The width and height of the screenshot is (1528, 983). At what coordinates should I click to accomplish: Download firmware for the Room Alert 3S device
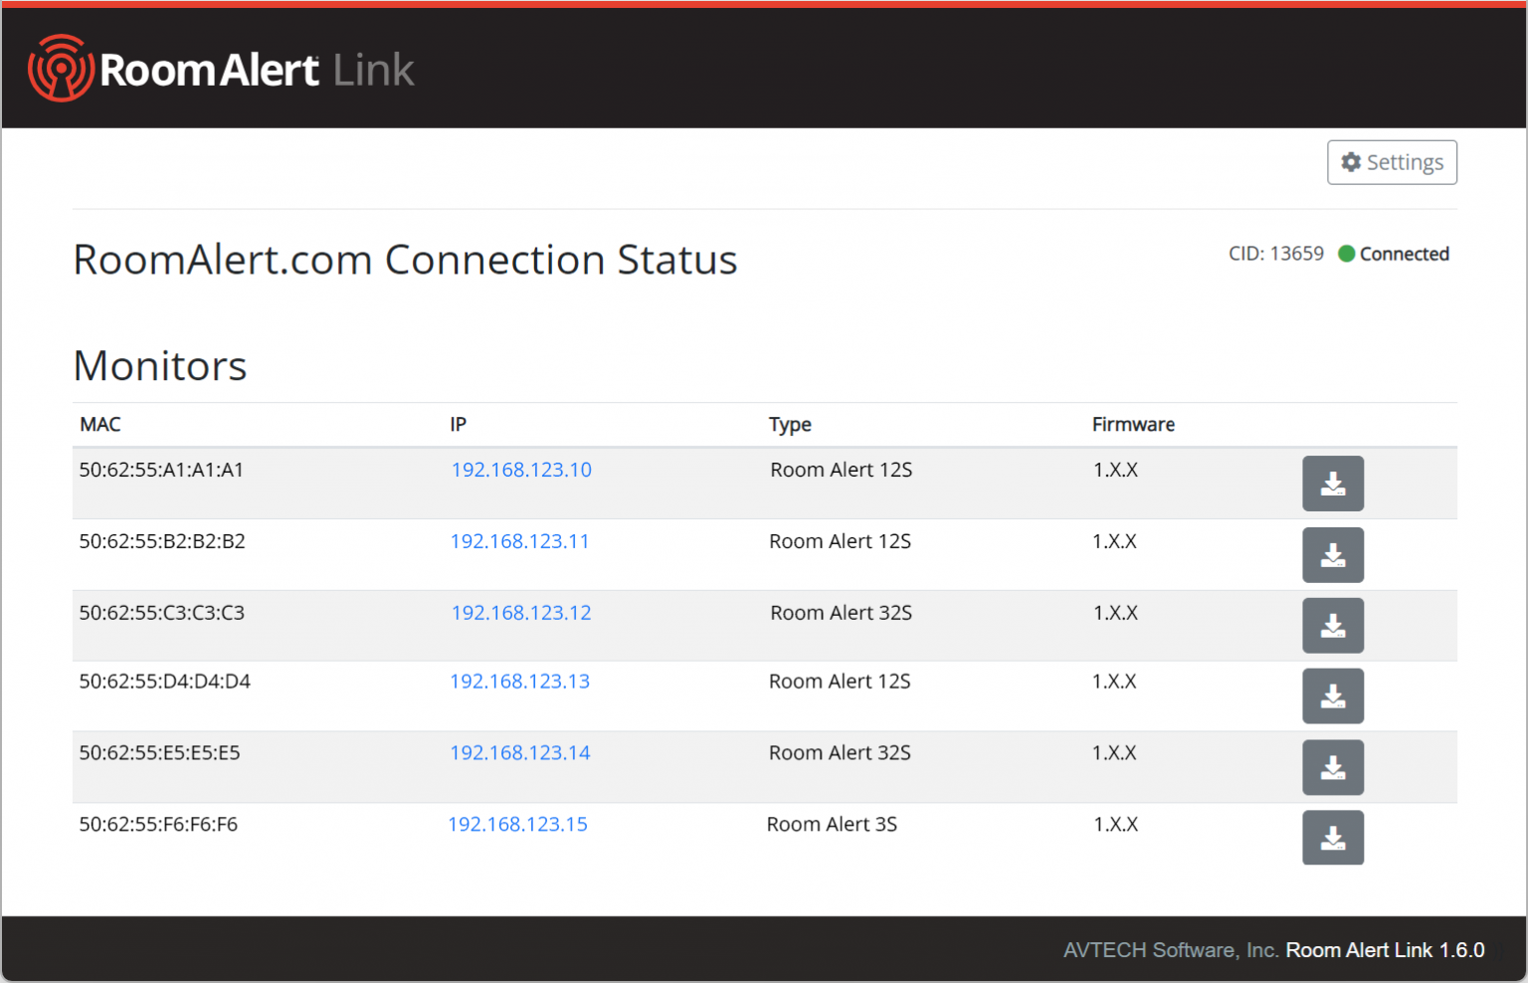click(1333, 838)
